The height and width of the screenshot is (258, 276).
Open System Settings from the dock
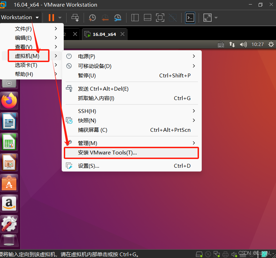tap(9, 224)
